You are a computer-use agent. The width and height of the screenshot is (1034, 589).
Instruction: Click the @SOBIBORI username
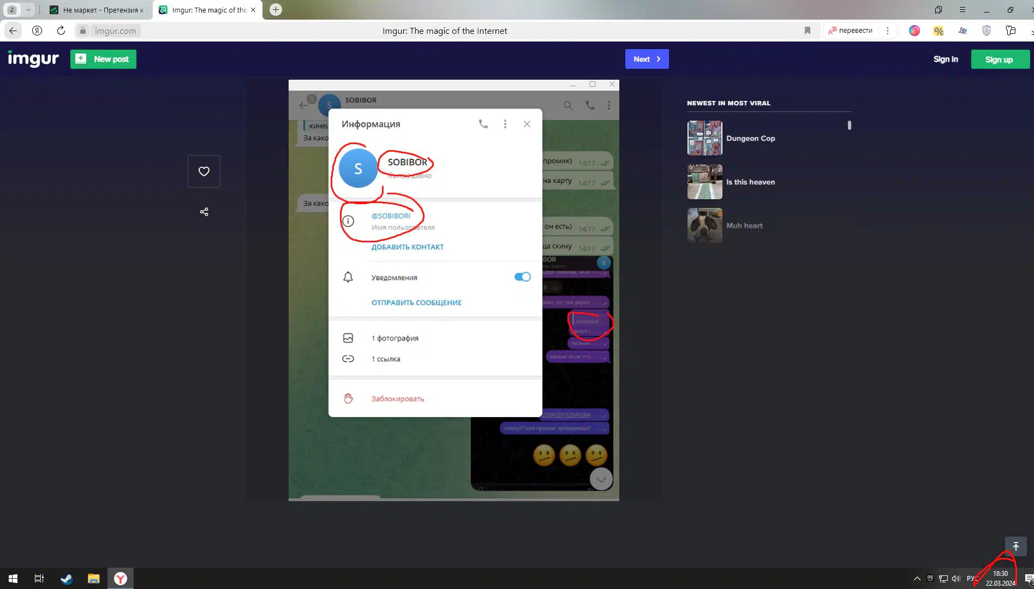pos(391,216)
